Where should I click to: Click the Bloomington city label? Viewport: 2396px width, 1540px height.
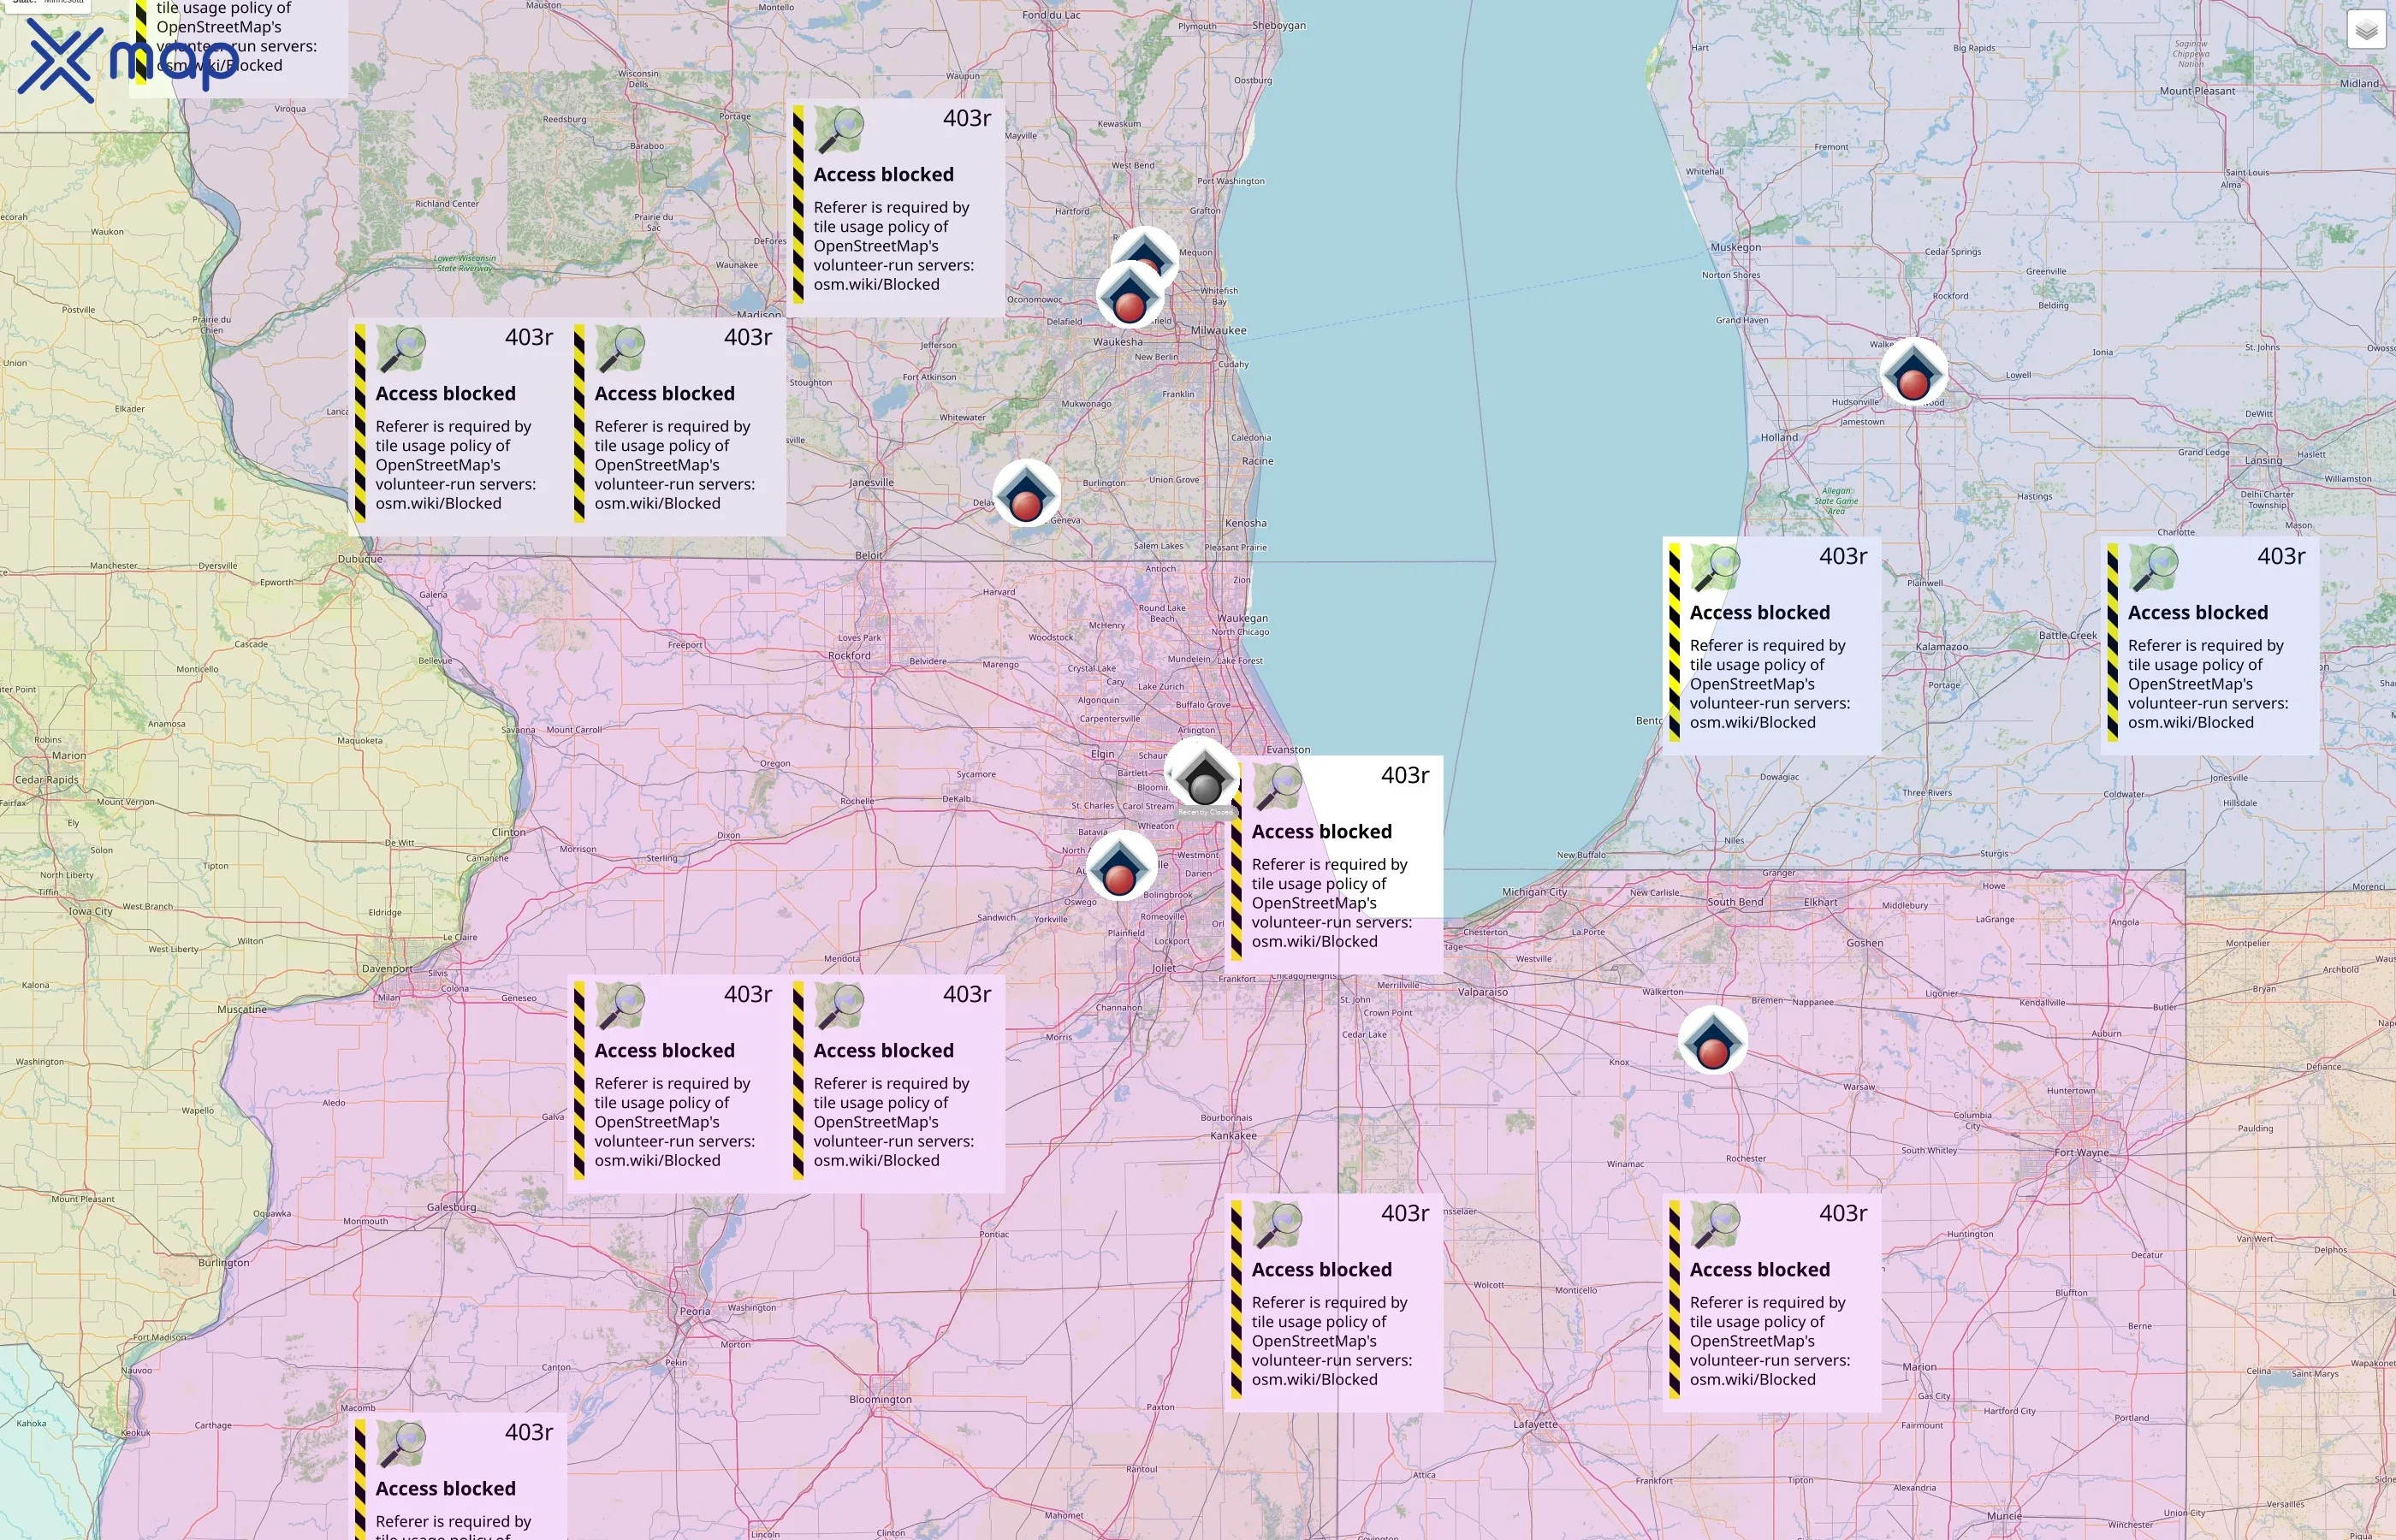point(880,1400)
